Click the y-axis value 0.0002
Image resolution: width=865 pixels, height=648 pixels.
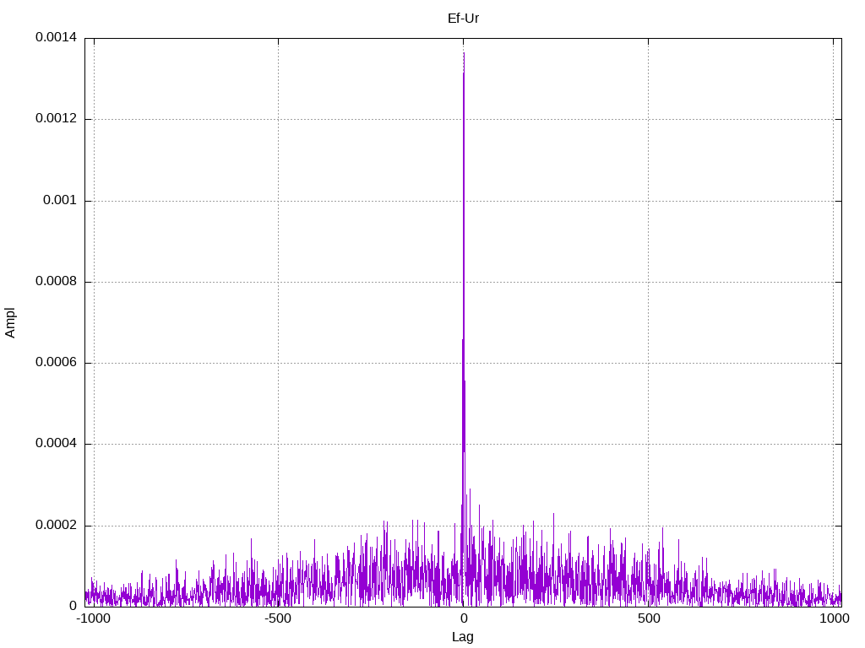56,525
